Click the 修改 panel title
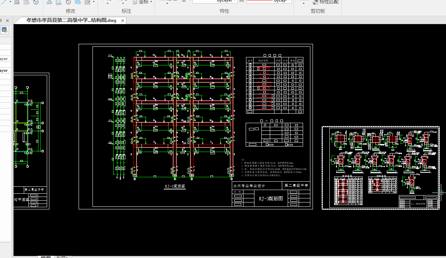Screen dimensions: 446x258 click(71, 11)
